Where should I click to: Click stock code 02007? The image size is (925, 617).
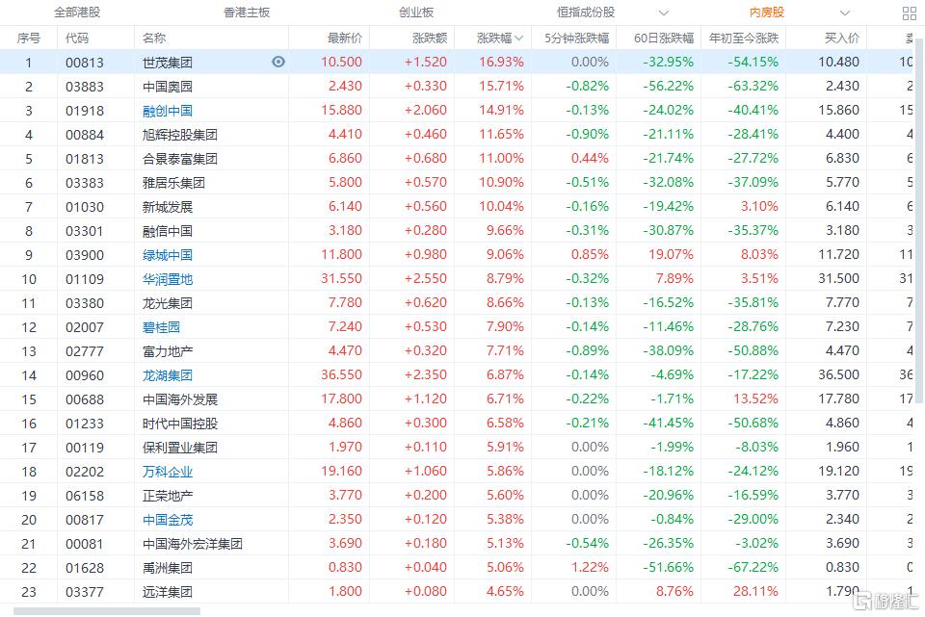(85, 327)
